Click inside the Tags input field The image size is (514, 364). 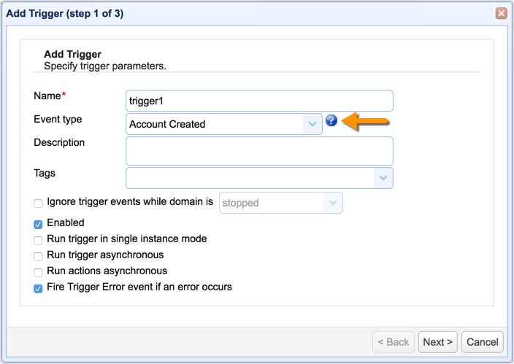[x=250, y=178]
